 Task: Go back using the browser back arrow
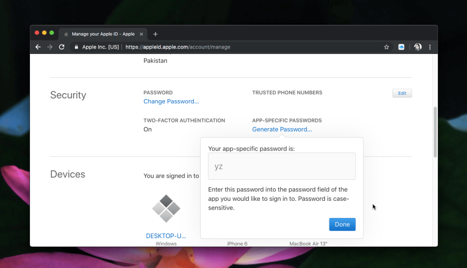point(38,47)
